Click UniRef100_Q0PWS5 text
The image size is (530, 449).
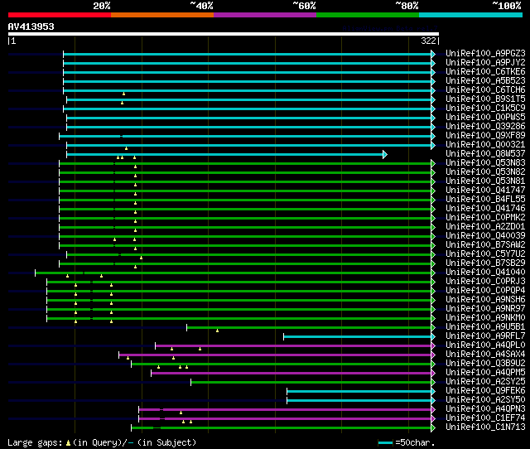tap(485, 118)
